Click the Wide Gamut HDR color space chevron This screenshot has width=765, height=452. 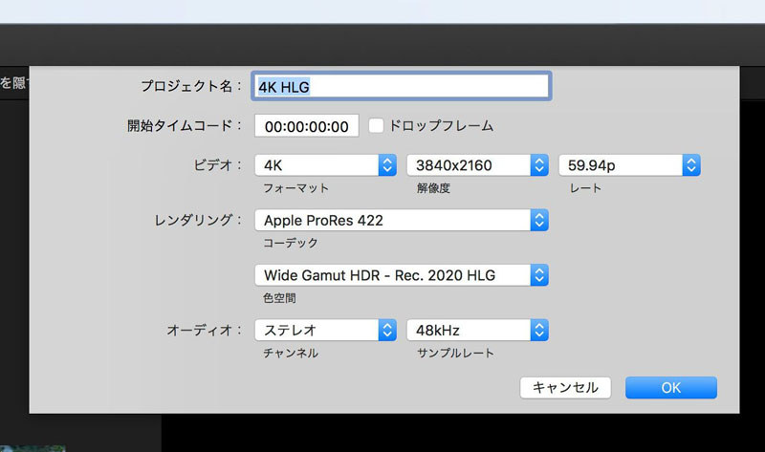click(539, 275)
